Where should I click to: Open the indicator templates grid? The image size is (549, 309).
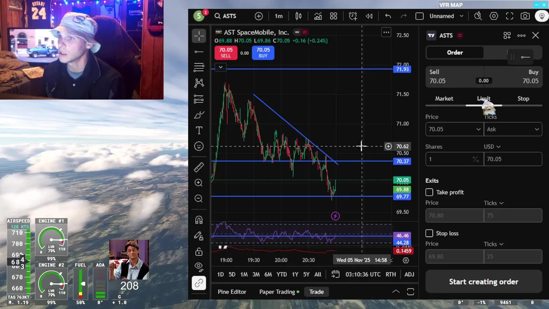333,16
